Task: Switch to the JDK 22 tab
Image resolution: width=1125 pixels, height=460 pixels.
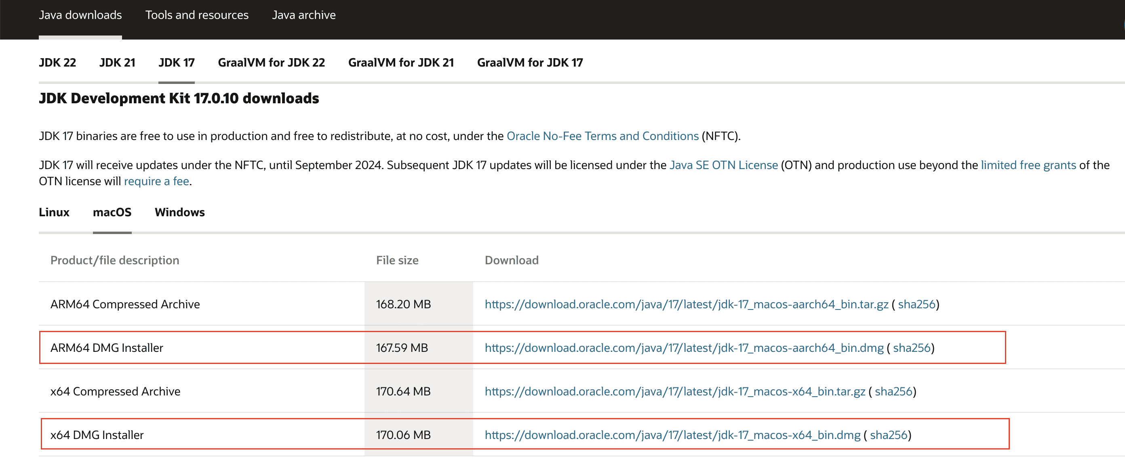Action: point(57,63)
